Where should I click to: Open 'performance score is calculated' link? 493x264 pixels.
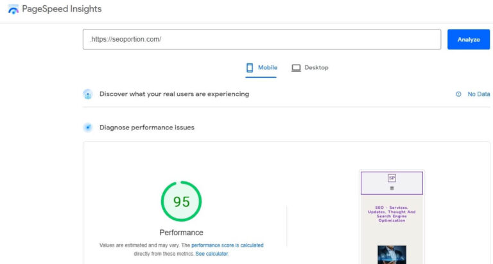[227, 245]
